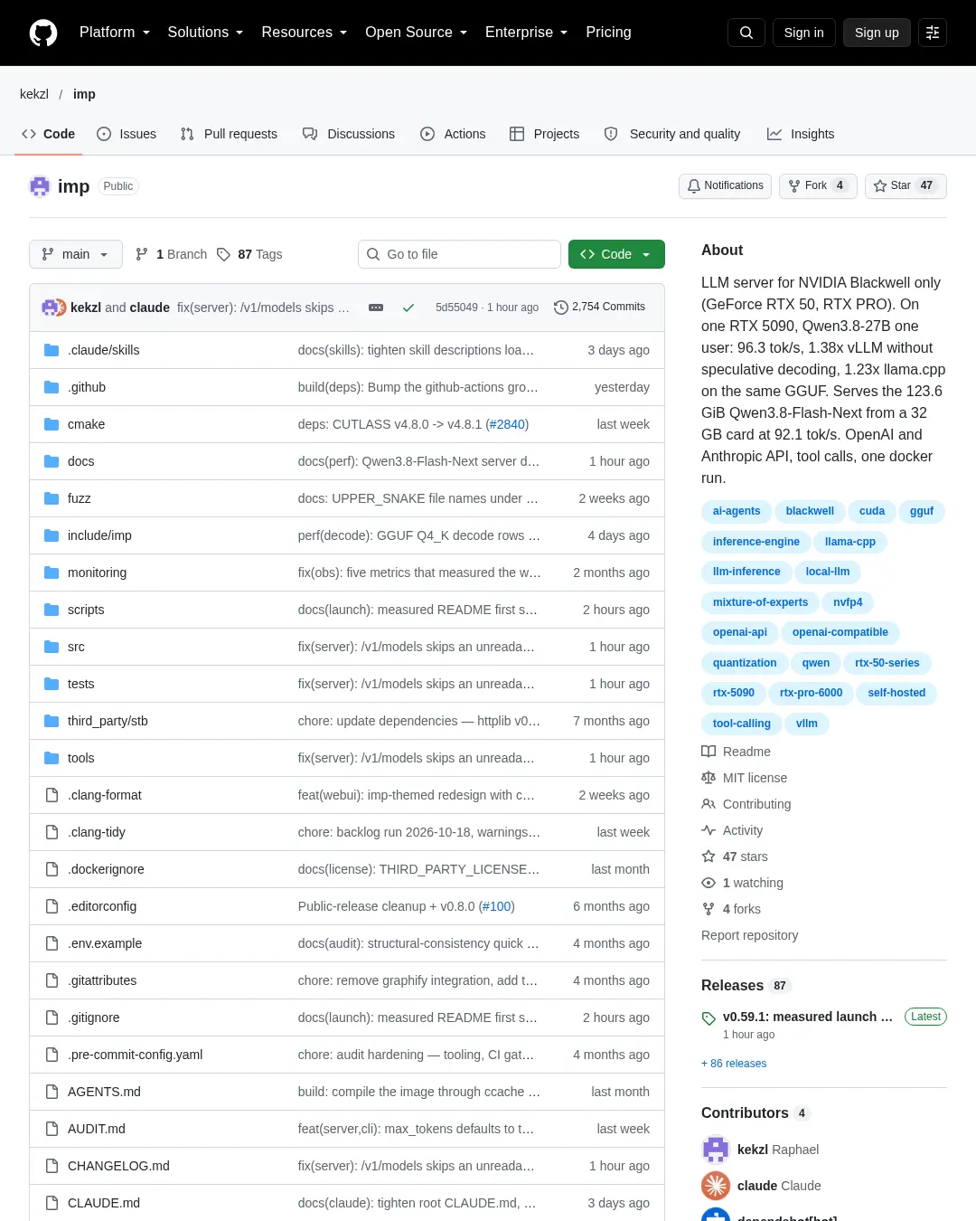Open the CHANGELOG.md file
The height and width of the screenshot is (1221, 976).
(118, 1166)
